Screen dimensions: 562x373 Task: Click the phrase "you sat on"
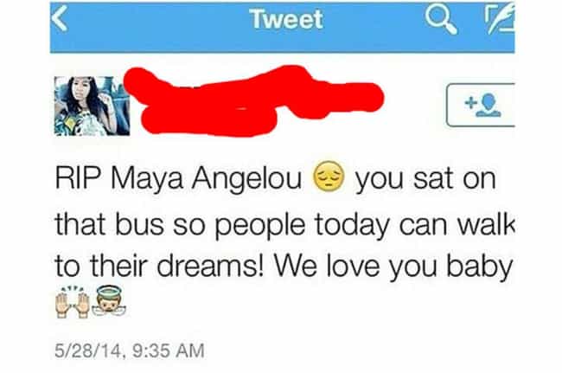click(425, 180)
